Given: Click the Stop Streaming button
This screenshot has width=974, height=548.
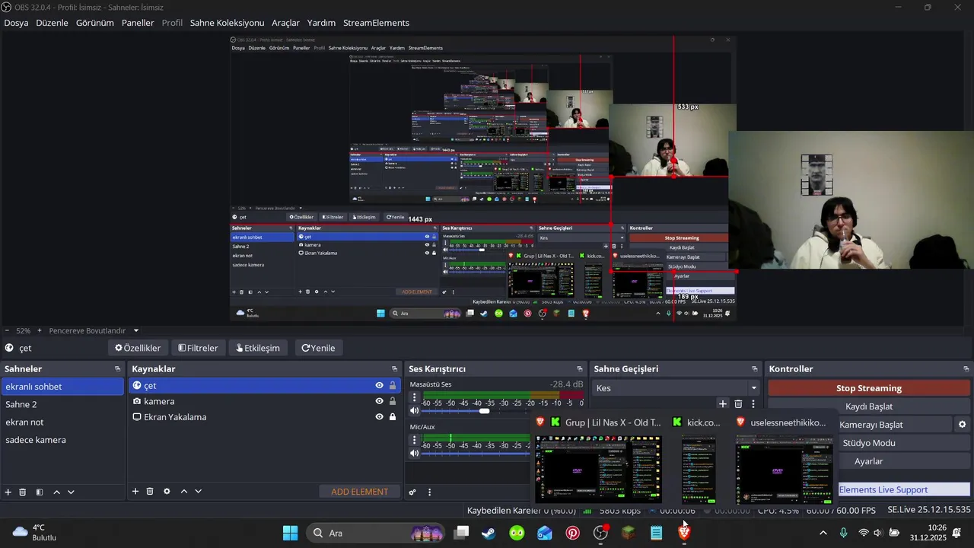Looking at the screenshot, I should click(x=869, y=388).
